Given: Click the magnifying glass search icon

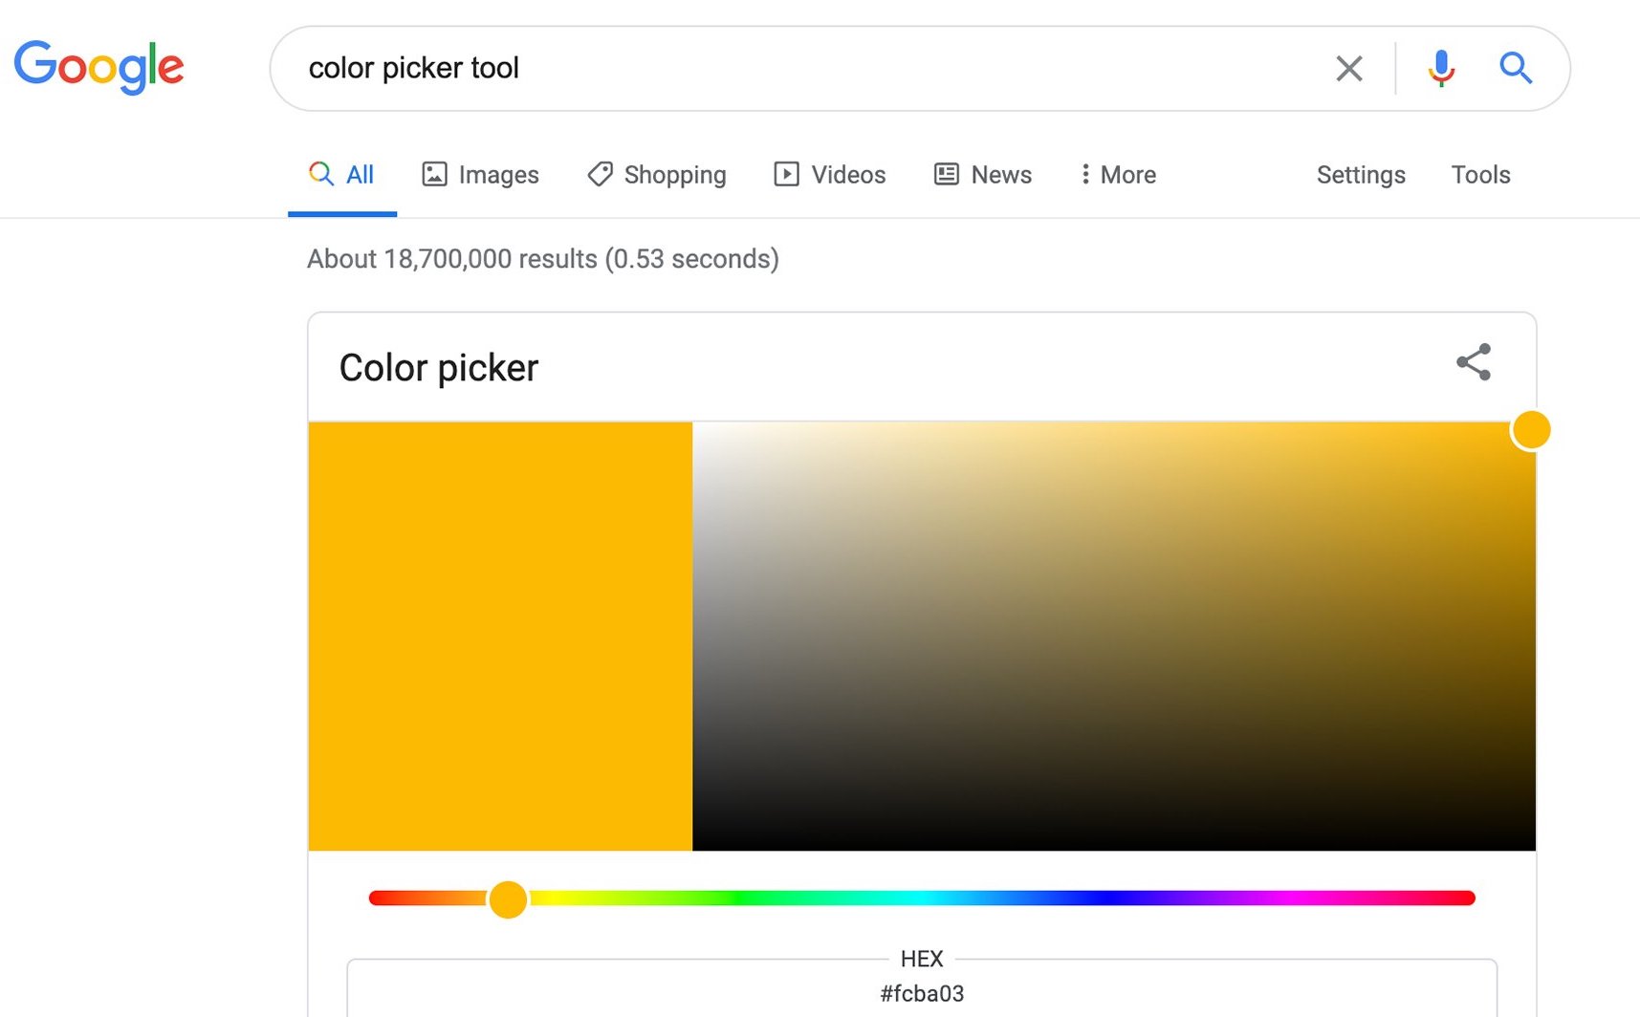Looking at the screenshot, I should pyautogui.click(x=1516, y=68).
